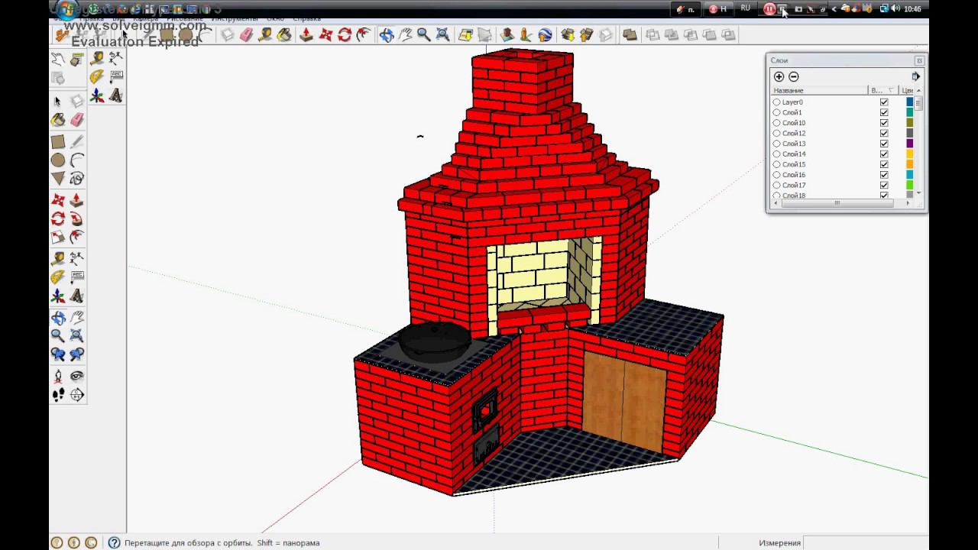
Task: Select the Walk footprints tool
Action: [57, 395]
